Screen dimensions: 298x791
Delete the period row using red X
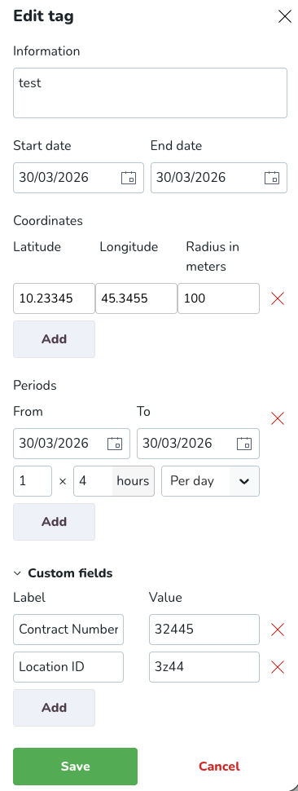[x=278, y=418]
